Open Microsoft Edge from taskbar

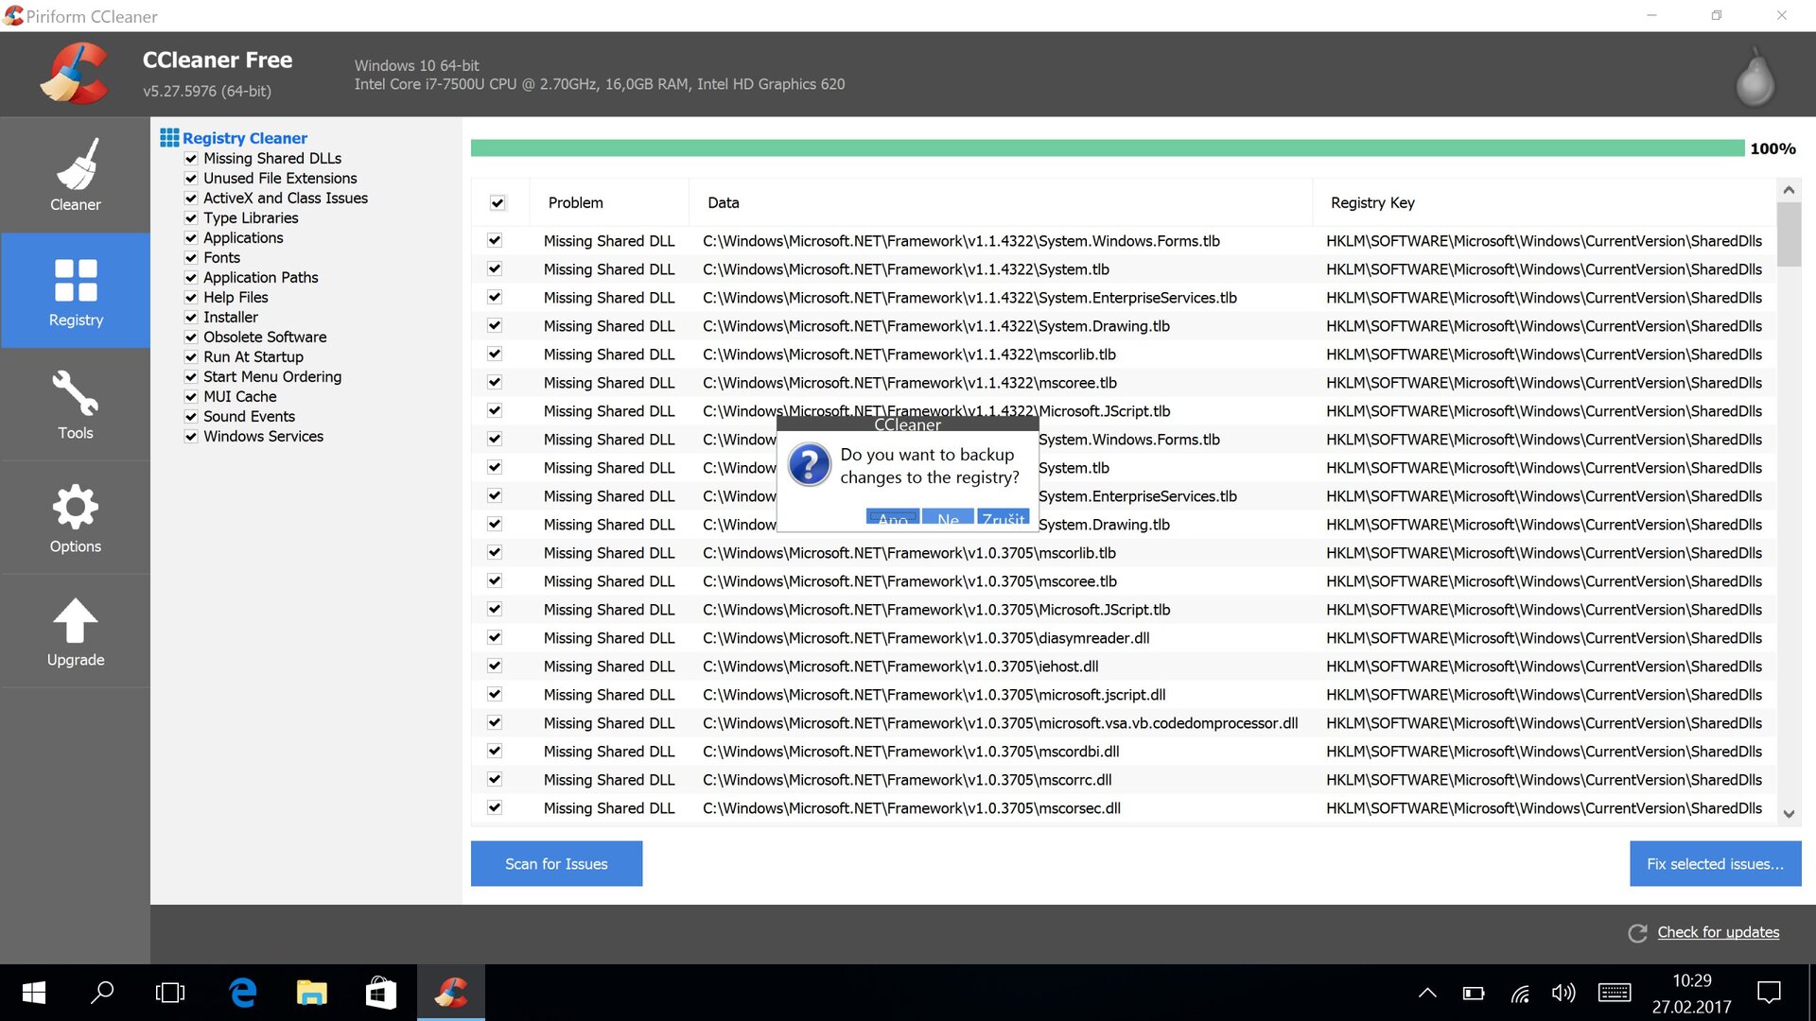[x=243, y=993]
